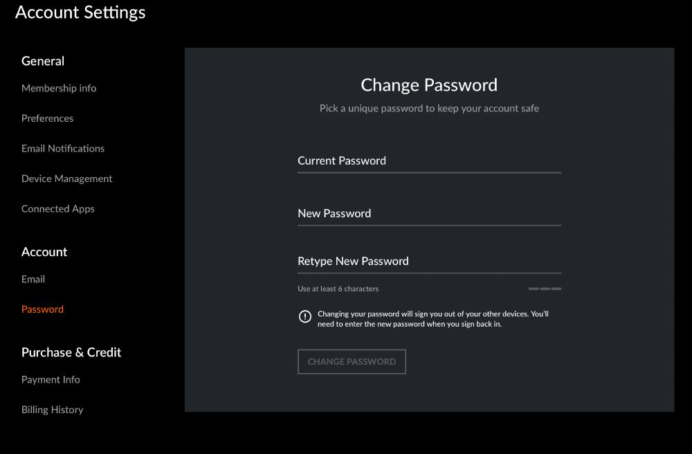The height and width of the screenshot is (454, 692).
Task: Click into the New Password field
Action: click(x=430, y=215)
